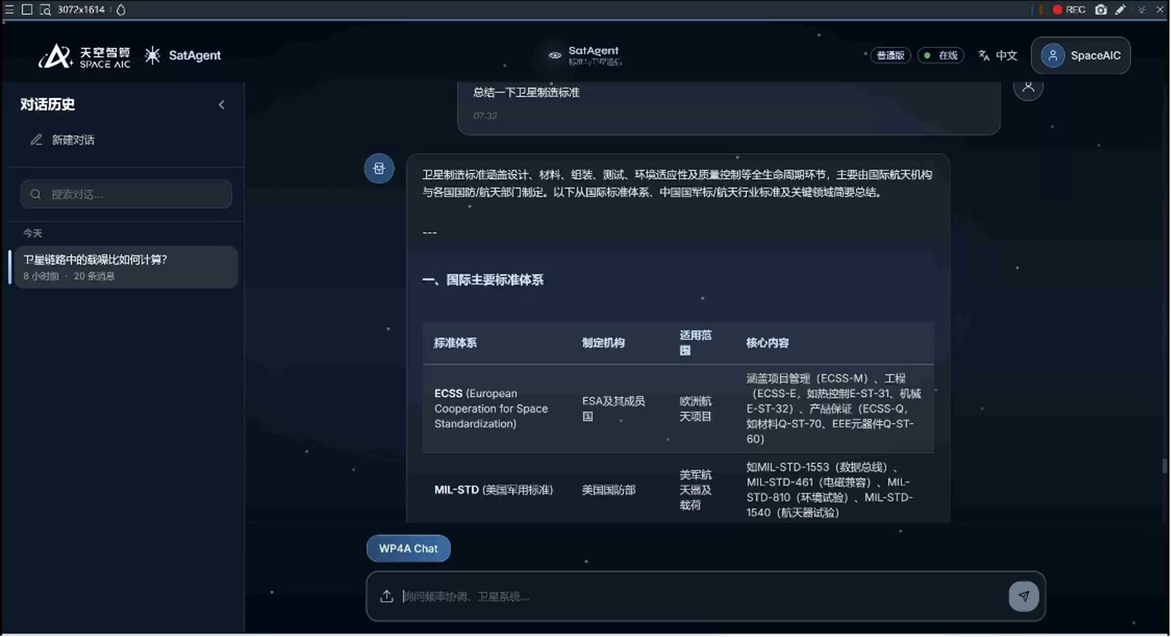Click the bot avatar icon beside reply
The width and height of the screenshot is (1171, 637).
[x=379, y=169]
